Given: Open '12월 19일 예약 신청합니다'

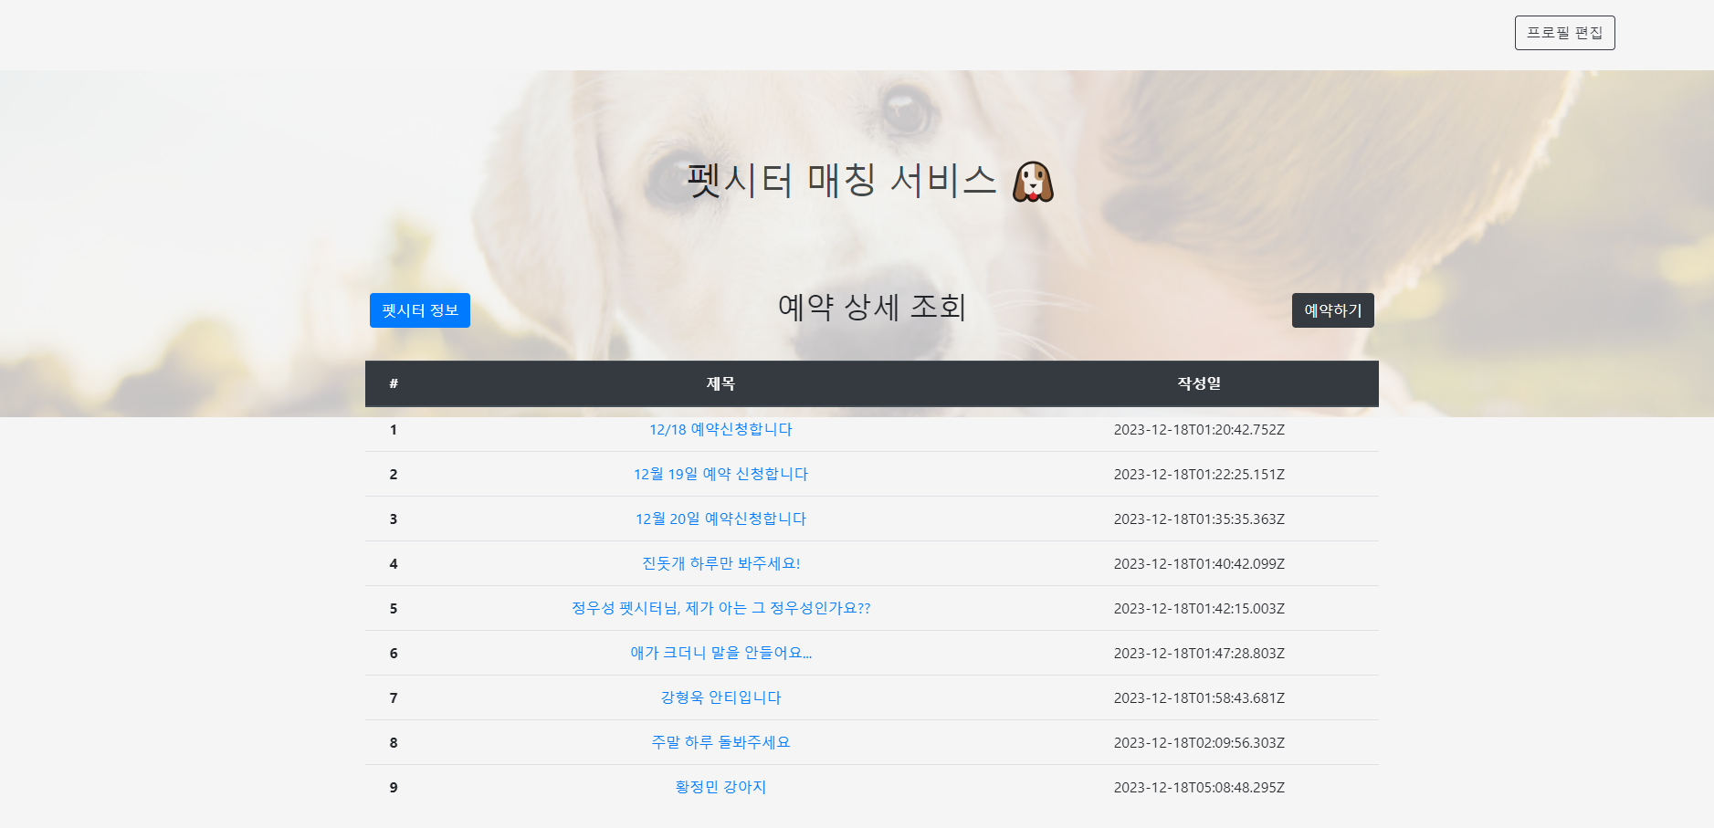Looking at the screenshot, I should [721, 474].
